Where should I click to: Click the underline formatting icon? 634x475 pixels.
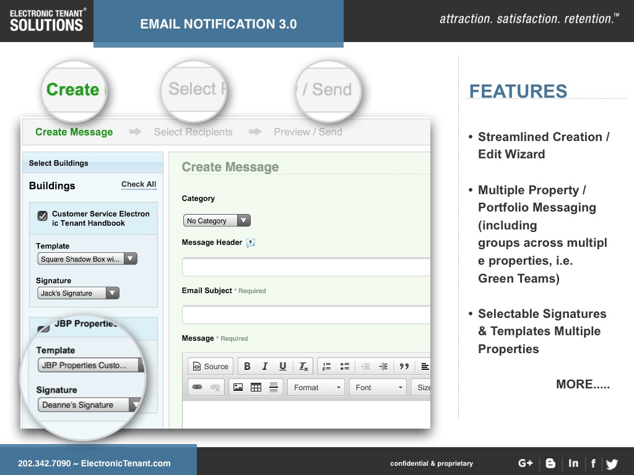click(x=283, y=366)
